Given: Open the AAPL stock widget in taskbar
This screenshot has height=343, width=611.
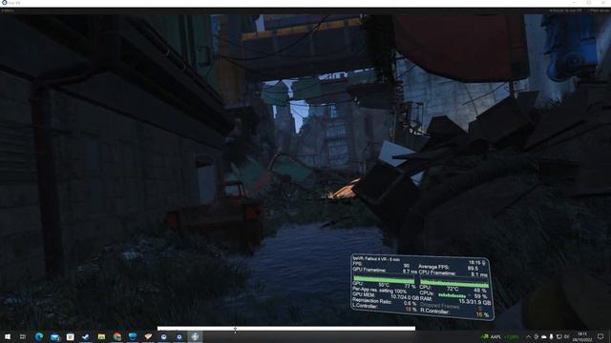Looking at the screenshot, I should click(500, 336).
